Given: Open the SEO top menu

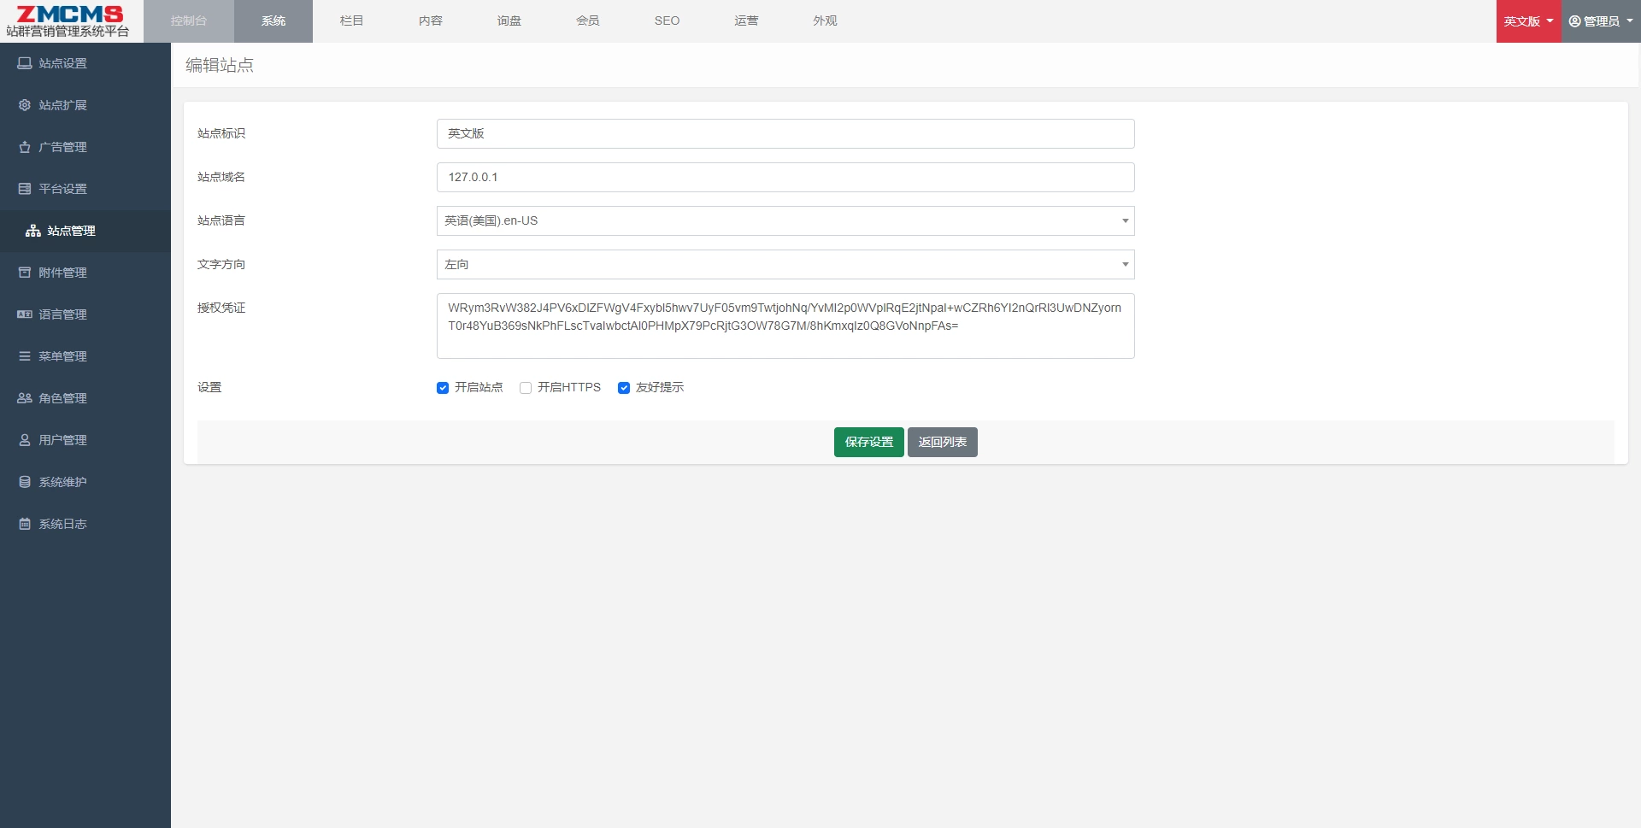Looking at the screenshot, I should pyautogui.click(x=667, y=21).
